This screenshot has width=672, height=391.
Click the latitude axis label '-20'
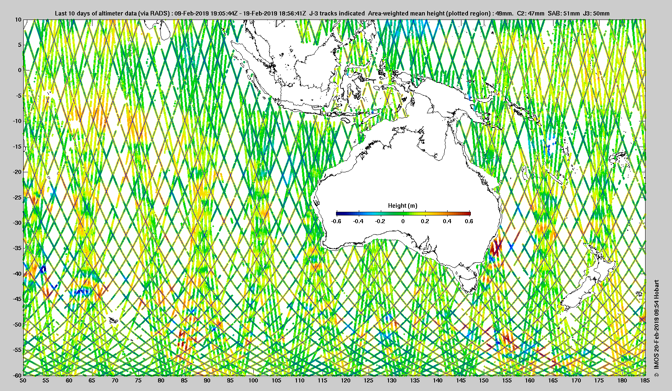coord(17,172)
